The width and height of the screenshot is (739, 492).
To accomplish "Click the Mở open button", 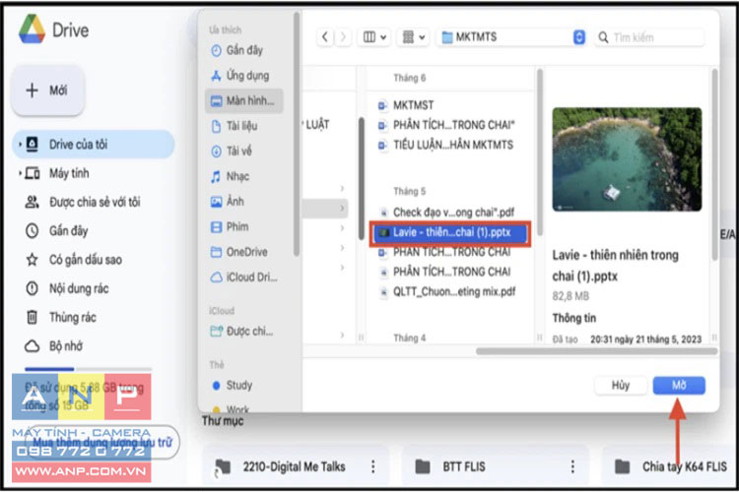I will (x=679, y=385).
